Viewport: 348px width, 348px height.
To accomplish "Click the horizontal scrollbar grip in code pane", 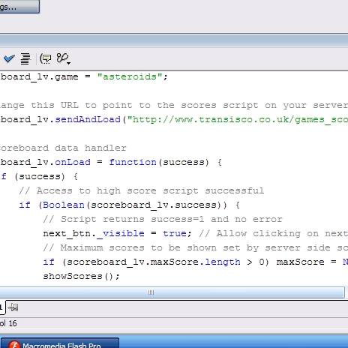I will tap(151, 292).
